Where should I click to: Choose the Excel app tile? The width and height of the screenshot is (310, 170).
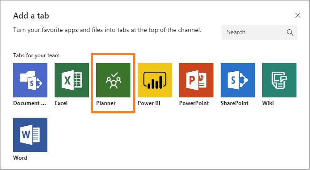(x=72, y=80)
